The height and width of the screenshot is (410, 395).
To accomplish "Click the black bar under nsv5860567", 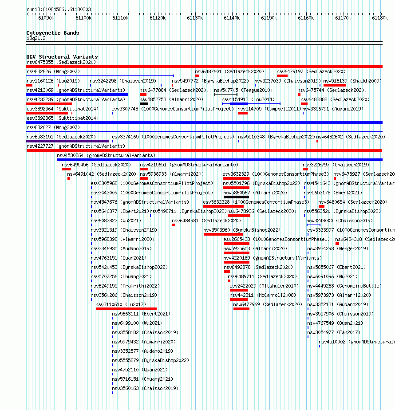I will coord(236,197).
